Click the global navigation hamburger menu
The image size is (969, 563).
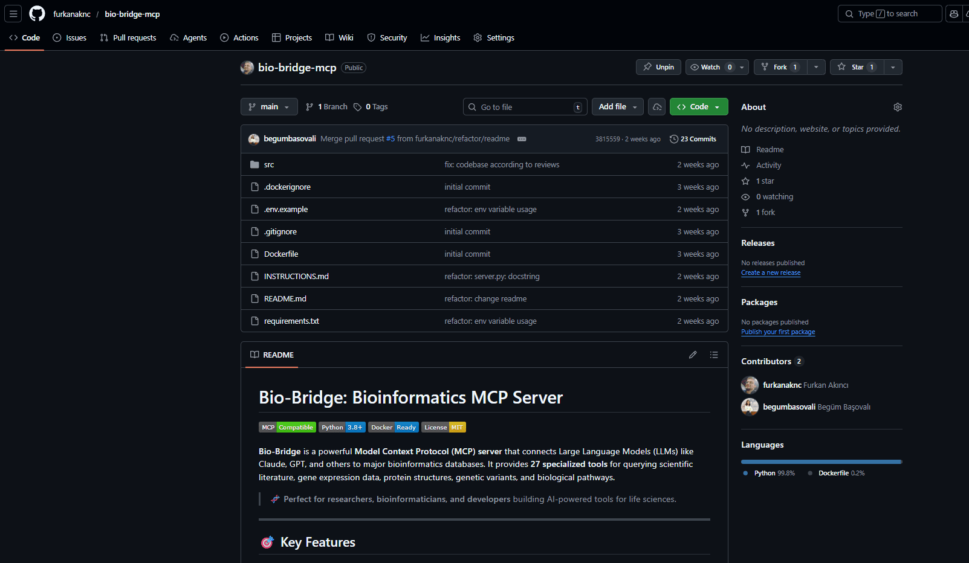tap(13, 13)
